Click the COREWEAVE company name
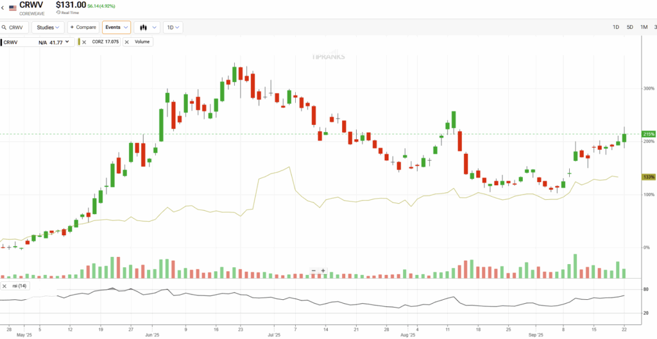The width and height of the screenshot is (657, 339). click(31, 14)
